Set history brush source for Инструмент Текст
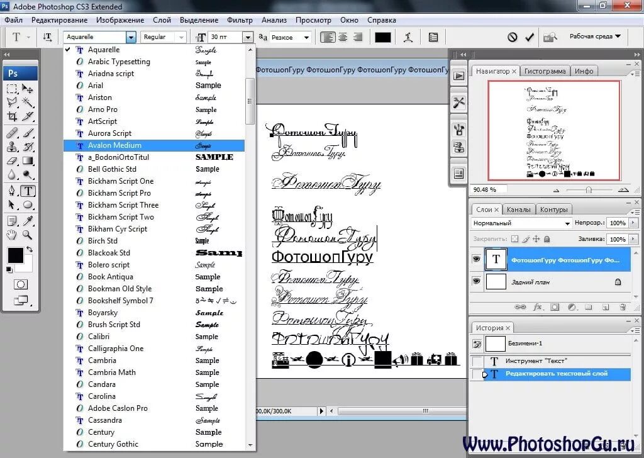 (477, 361)
